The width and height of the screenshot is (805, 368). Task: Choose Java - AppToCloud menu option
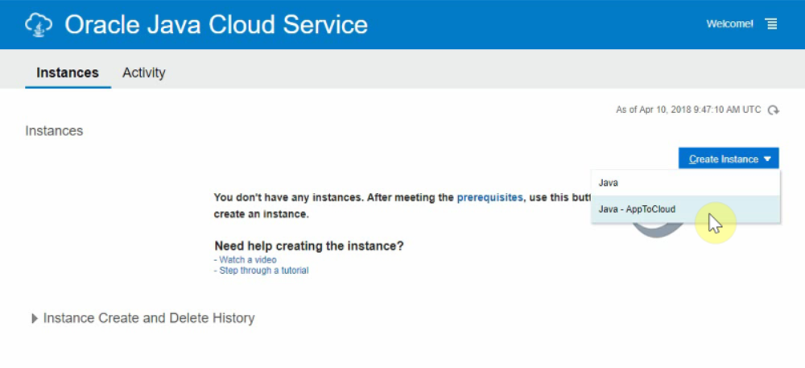[x=685, y=209]
